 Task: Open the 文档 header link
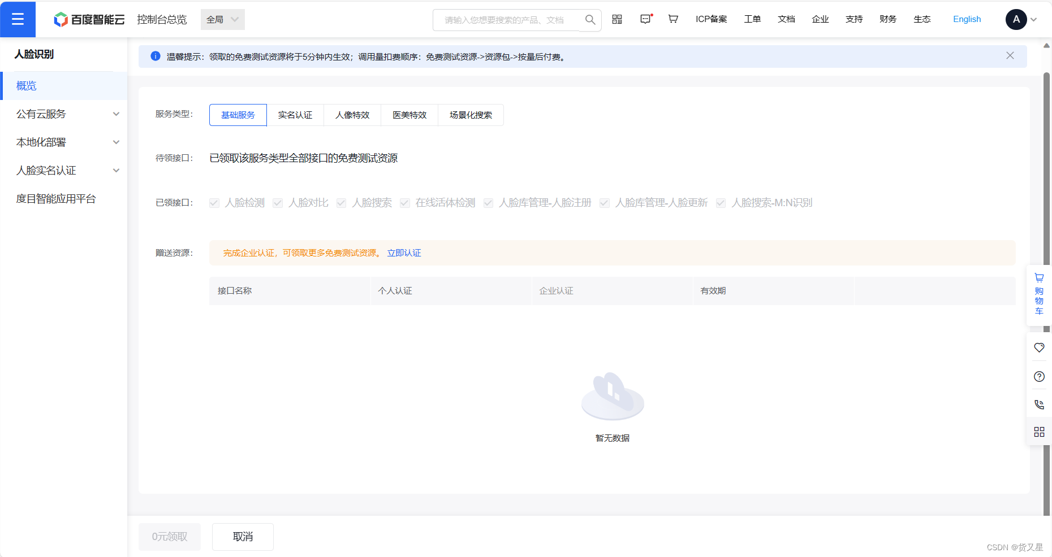[x=786, y=19]
